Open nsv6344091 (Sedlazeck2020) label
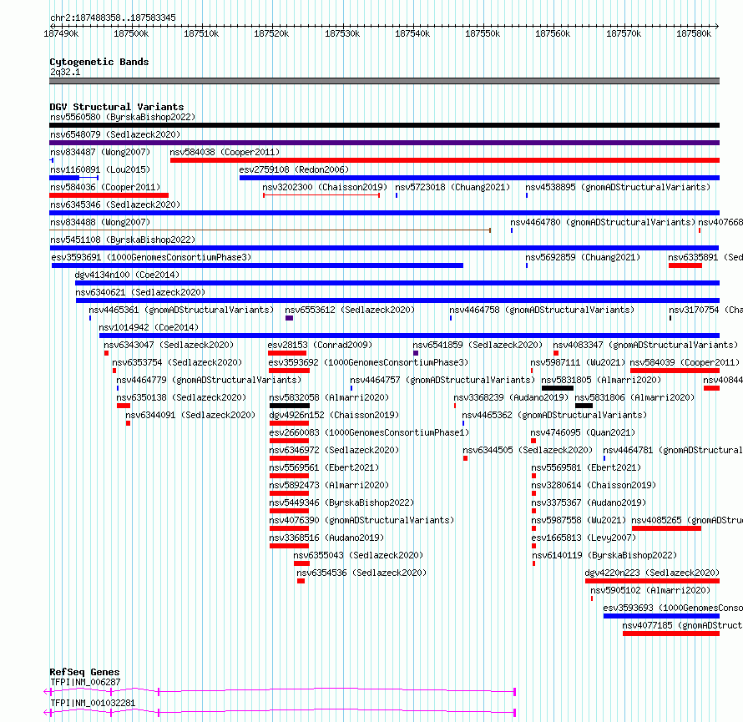 (x=190, y=415)
